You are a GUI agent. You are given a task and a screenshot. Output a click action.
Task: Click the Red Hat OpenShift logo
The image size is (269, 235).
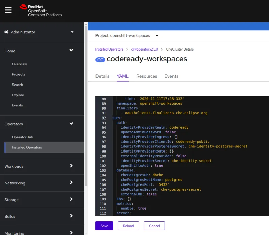pyautogui.click(x=41, y=10)
